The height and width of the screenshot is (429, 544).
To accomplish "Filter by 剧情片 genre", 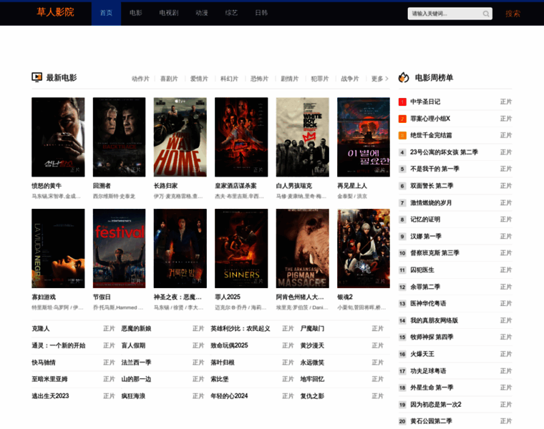I will (290, 79).
